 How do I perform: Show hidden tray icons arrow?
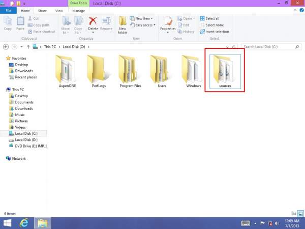[x=255, y=223]
